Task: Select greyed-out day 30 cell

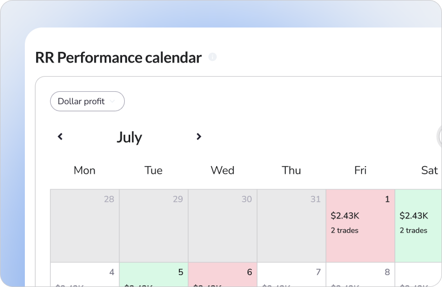Action: coord(223,226)
